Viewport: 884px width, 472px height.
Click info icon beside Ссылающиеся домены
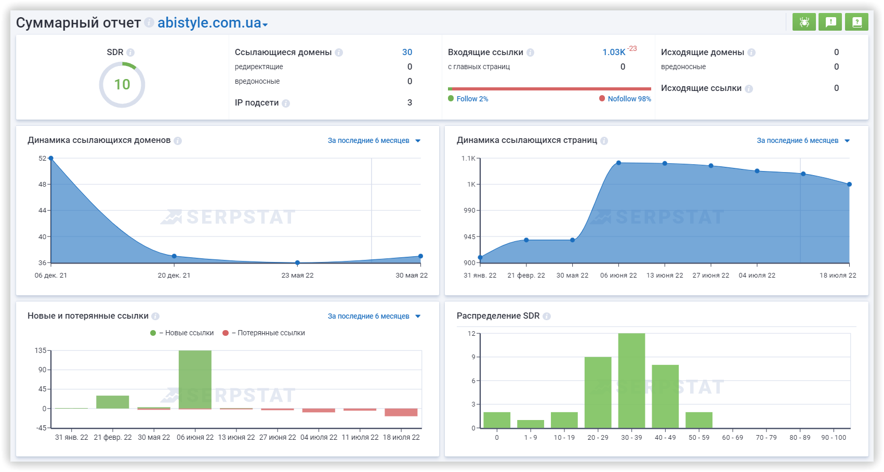point(339,53)
